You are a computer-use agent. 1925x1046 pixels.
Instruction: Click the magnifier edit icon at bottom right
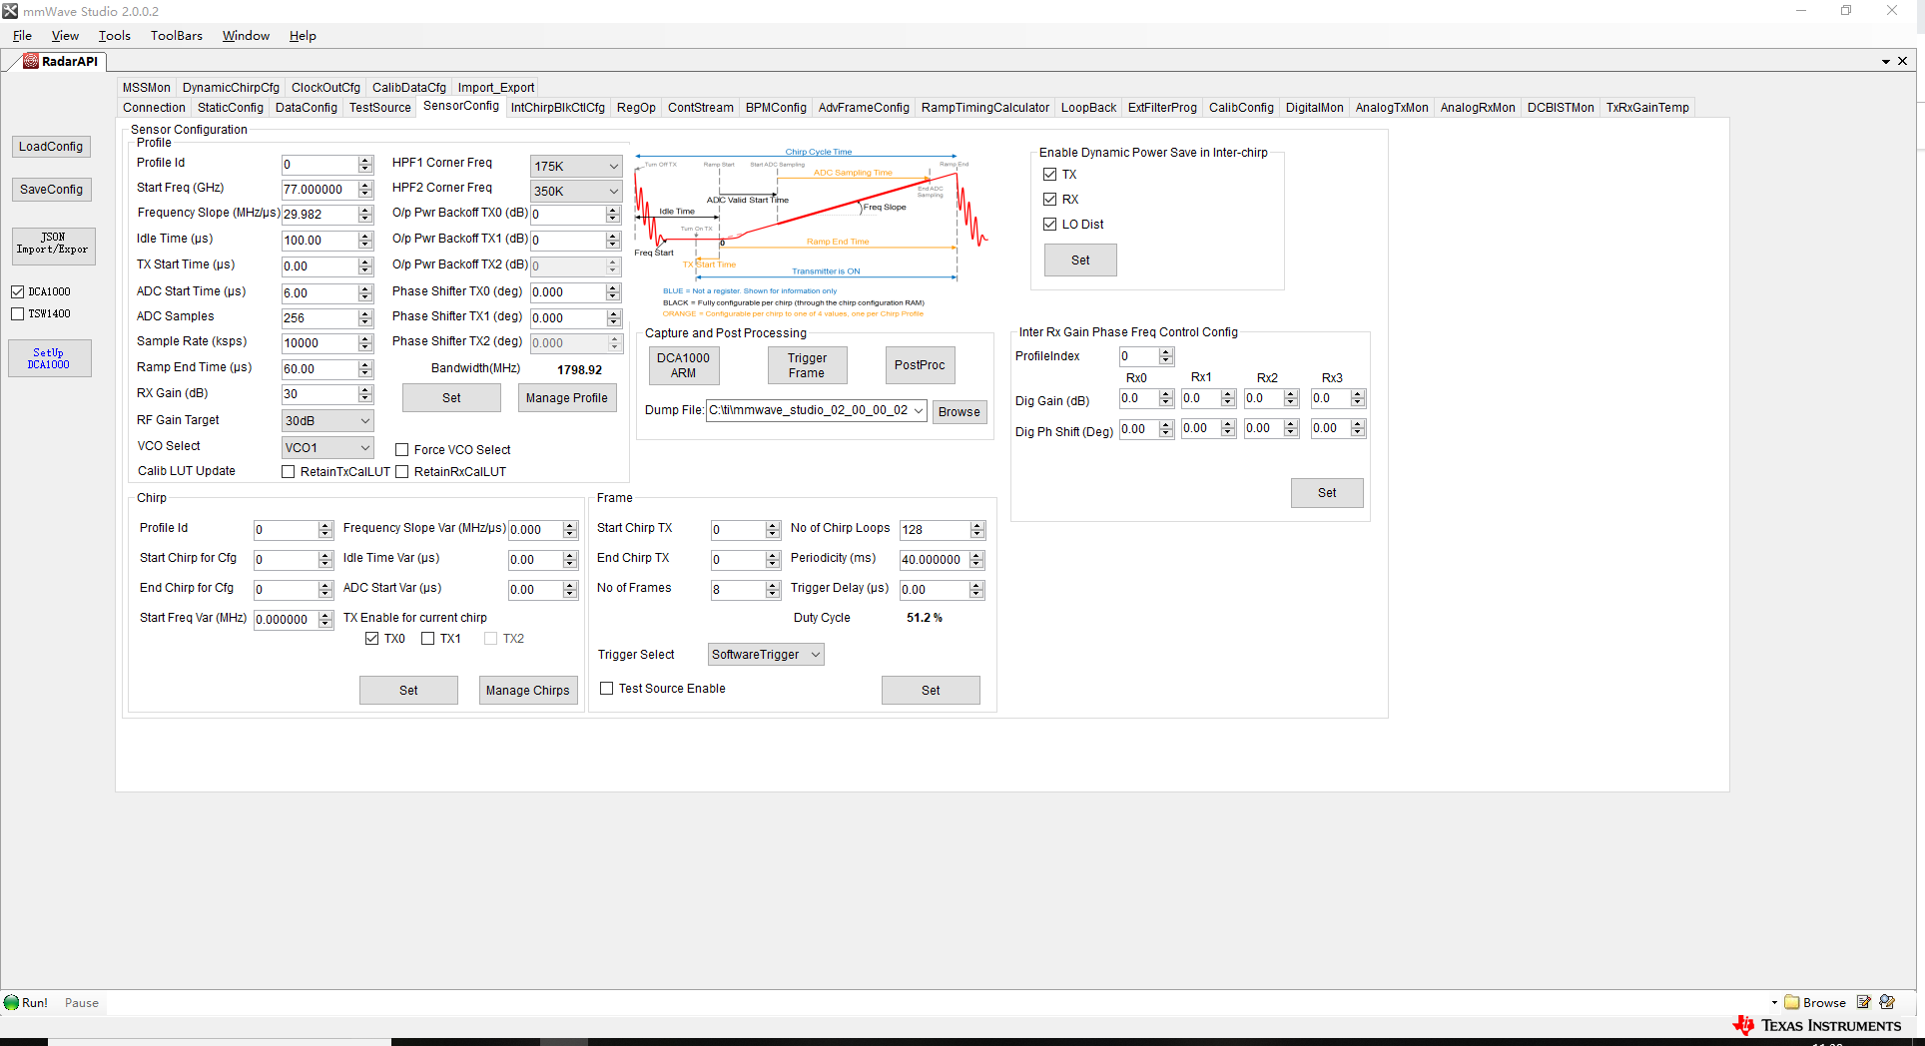point(1887,1002)
